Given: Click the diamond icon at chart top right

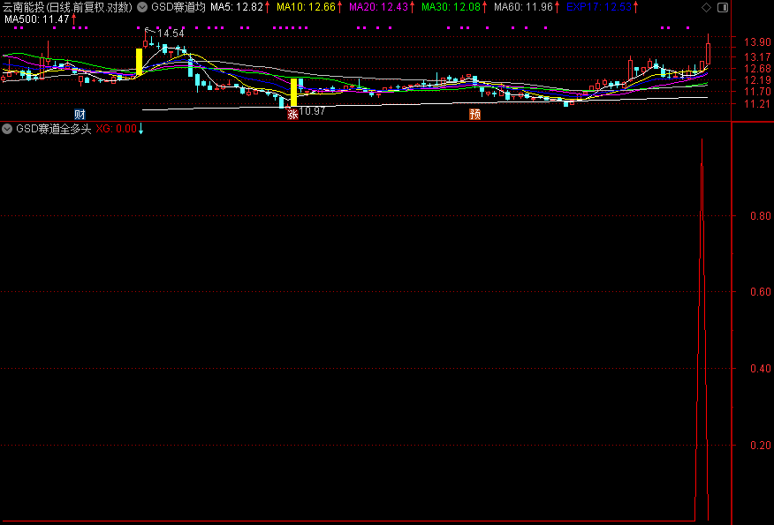Looking at the screenshot, I should tap(705, 7).
